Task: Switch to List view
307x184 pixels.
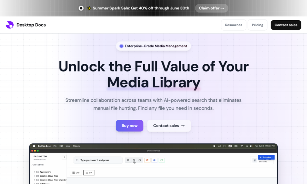Action: click(89, 173)
